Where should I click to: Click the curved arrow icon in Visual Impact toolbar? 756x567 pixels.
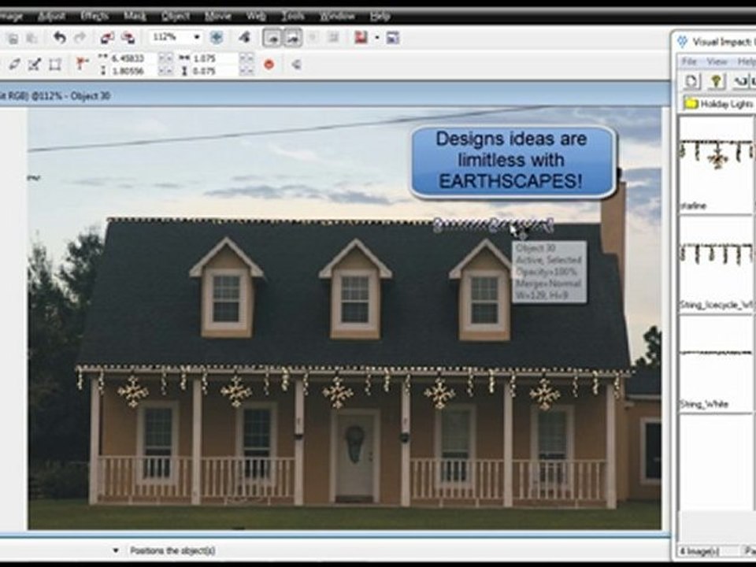[x=739, y=81]
